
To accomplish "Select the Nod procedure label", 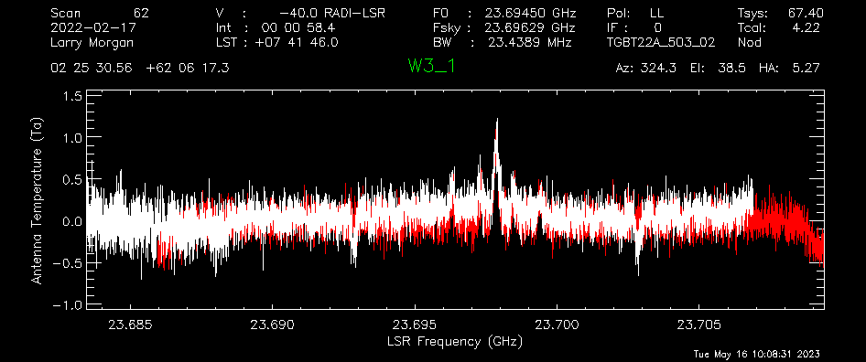I will tap(750, 42).
